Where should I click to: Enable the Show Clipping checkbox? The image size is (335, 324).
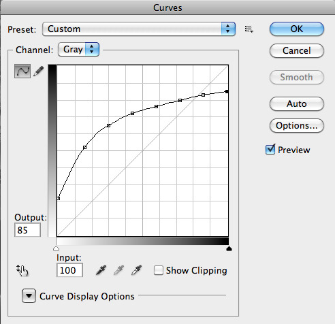click(159, 270)
